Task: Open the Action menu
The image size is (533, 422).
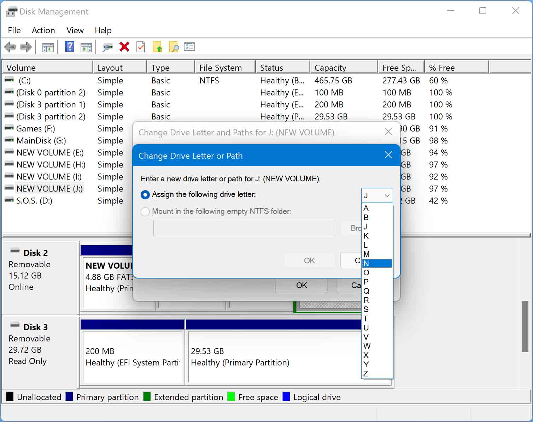Action: [x=43, y=30]
